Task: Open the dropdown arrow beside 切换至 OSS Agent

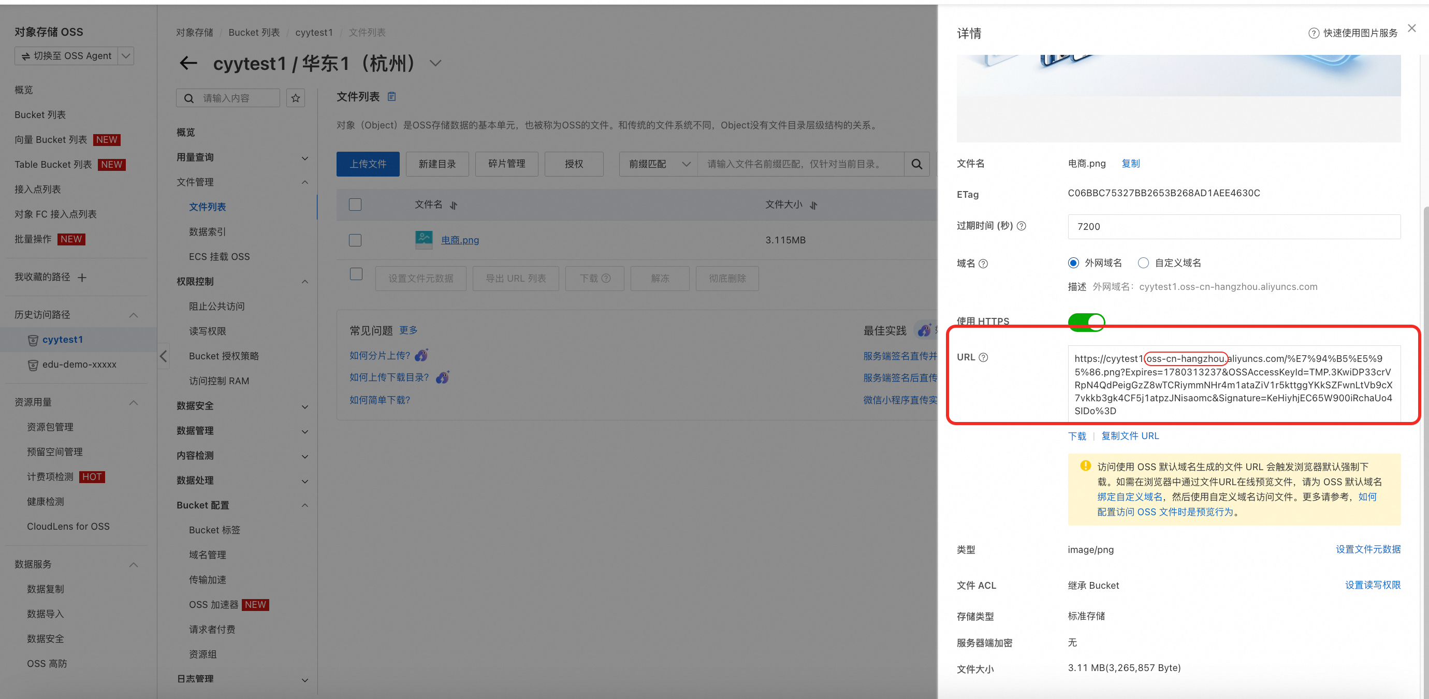Action: pyautogui.click(x=126, y=56)
